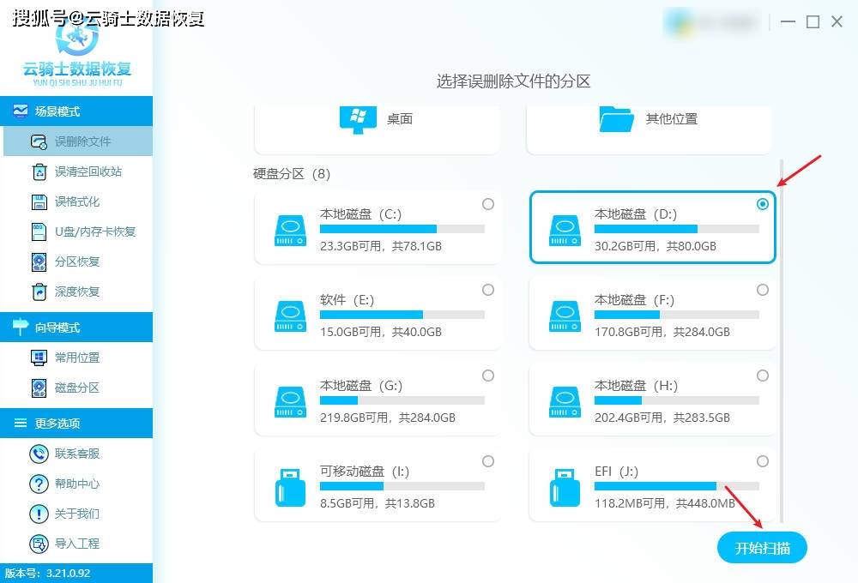The width and height of the screenshot is (858, 583).
Task: Click the 导入工程 icon
Action: 39,544
